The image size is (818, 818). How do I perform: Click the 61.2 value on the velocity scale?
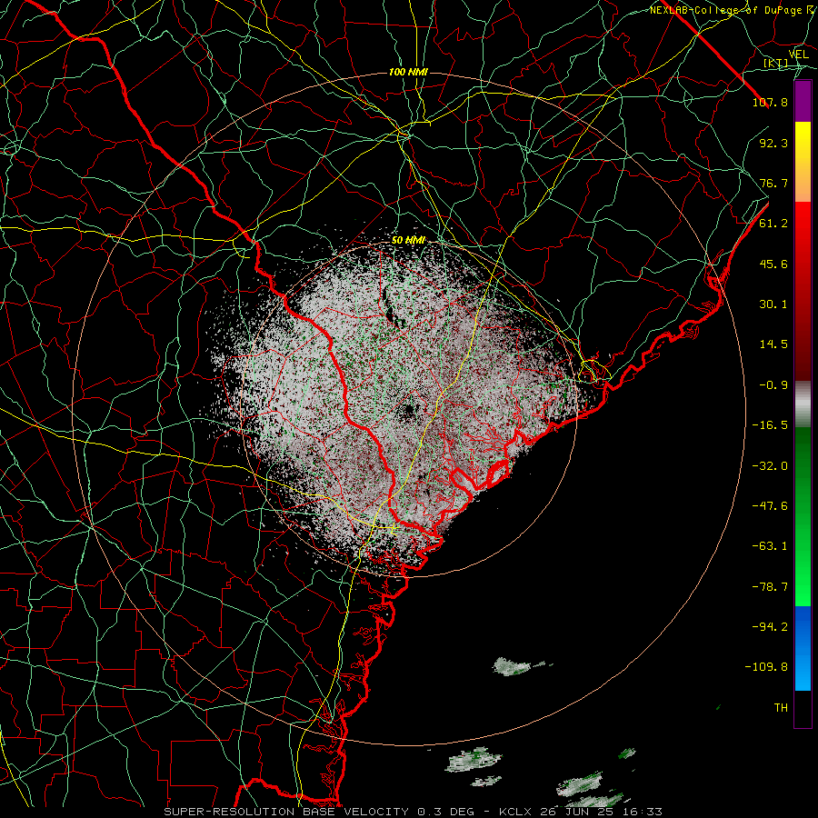coord(773,224)
